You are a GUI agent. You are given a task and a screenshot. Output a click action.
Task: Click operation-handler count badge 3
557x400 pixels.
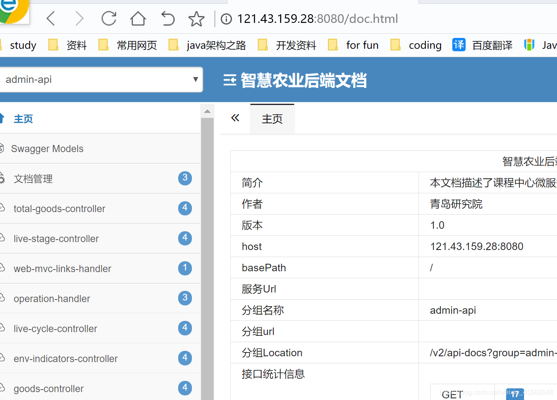(185, 298)
